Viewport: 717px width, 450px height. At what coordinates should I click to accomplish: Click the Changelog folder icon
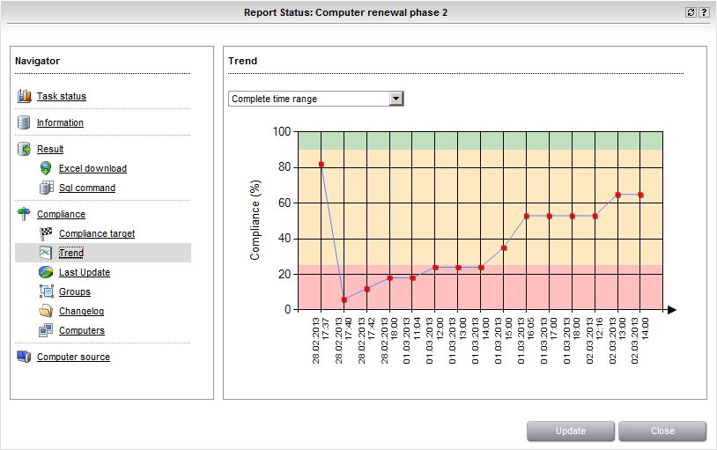click(x=47, y=311)
